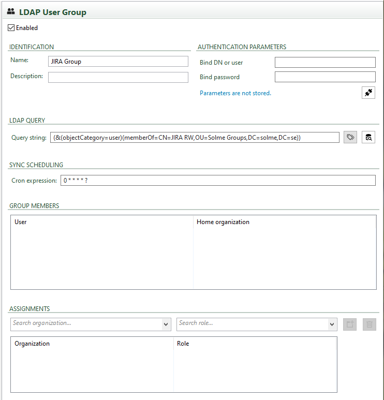The height and width of the screenshot is (400, 384).
Task: Uncheck the Enabled checkbox
Action: [x=11, y=28]
